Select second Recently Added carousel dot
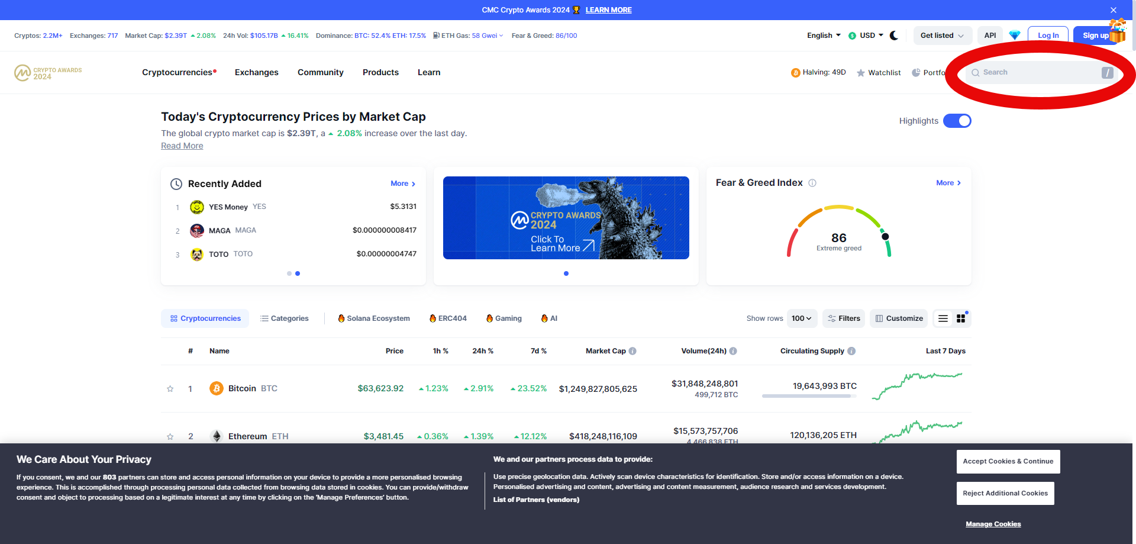 coord(298,273)
